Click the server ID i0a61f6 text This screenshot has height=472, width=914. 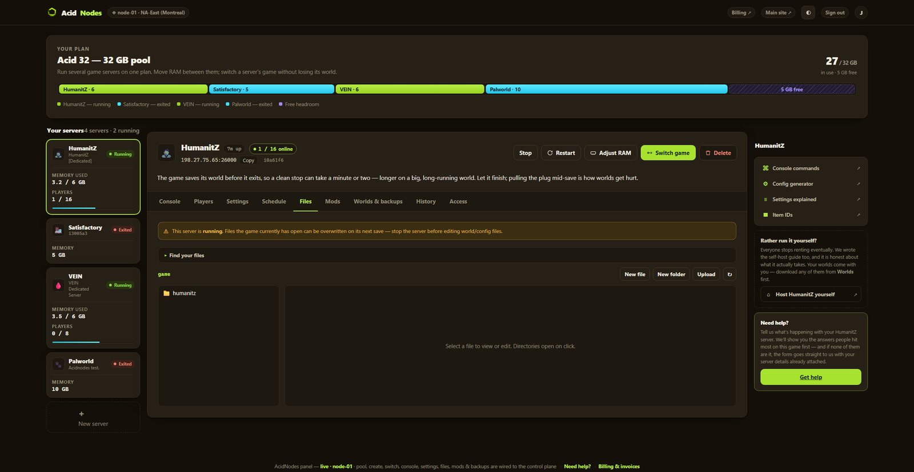(x=274, y=160)
